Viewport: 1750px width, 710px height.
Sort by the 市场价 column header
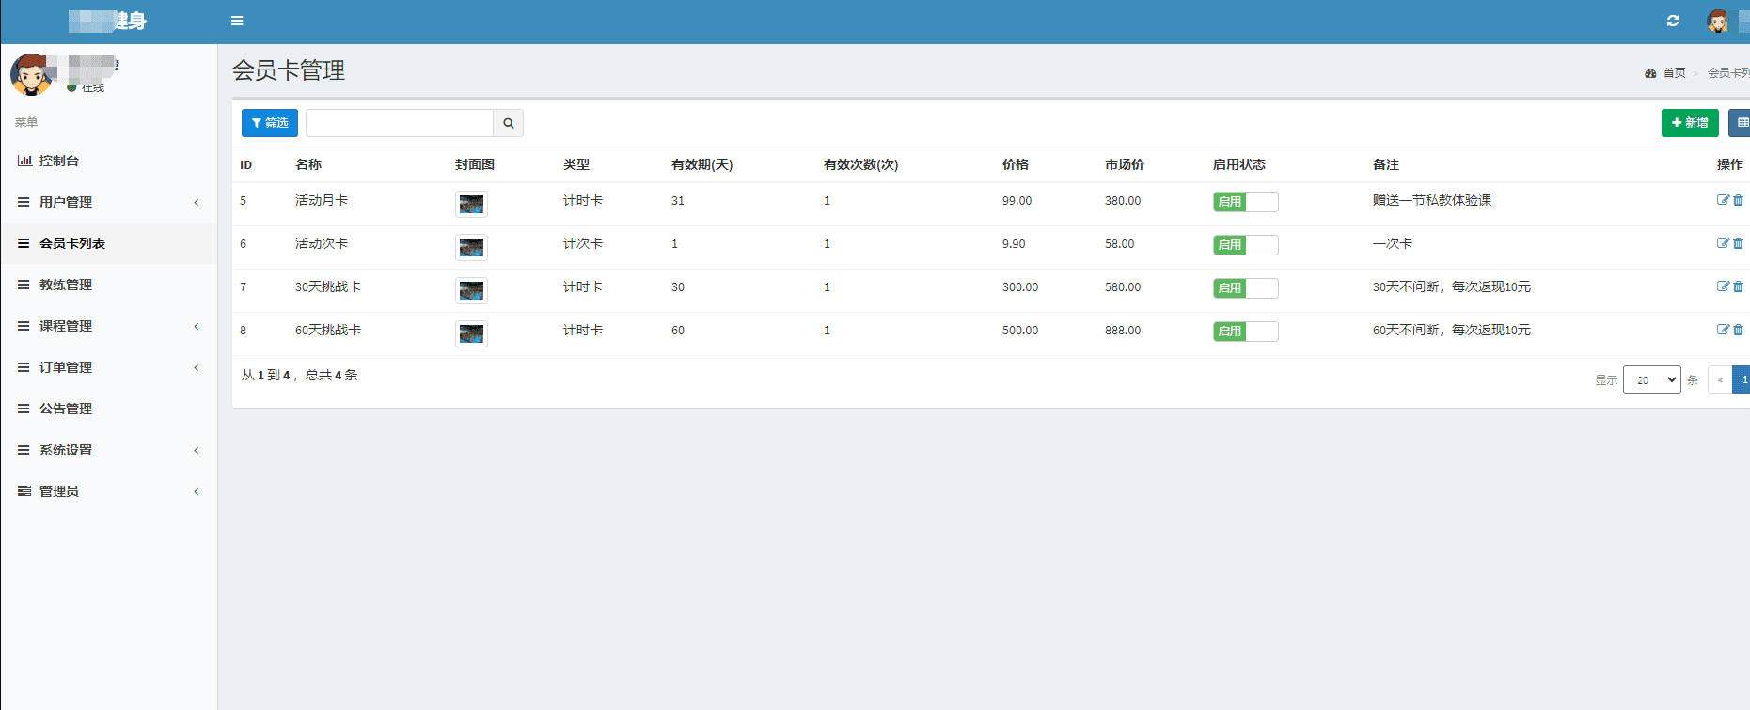coord(1124,164)
